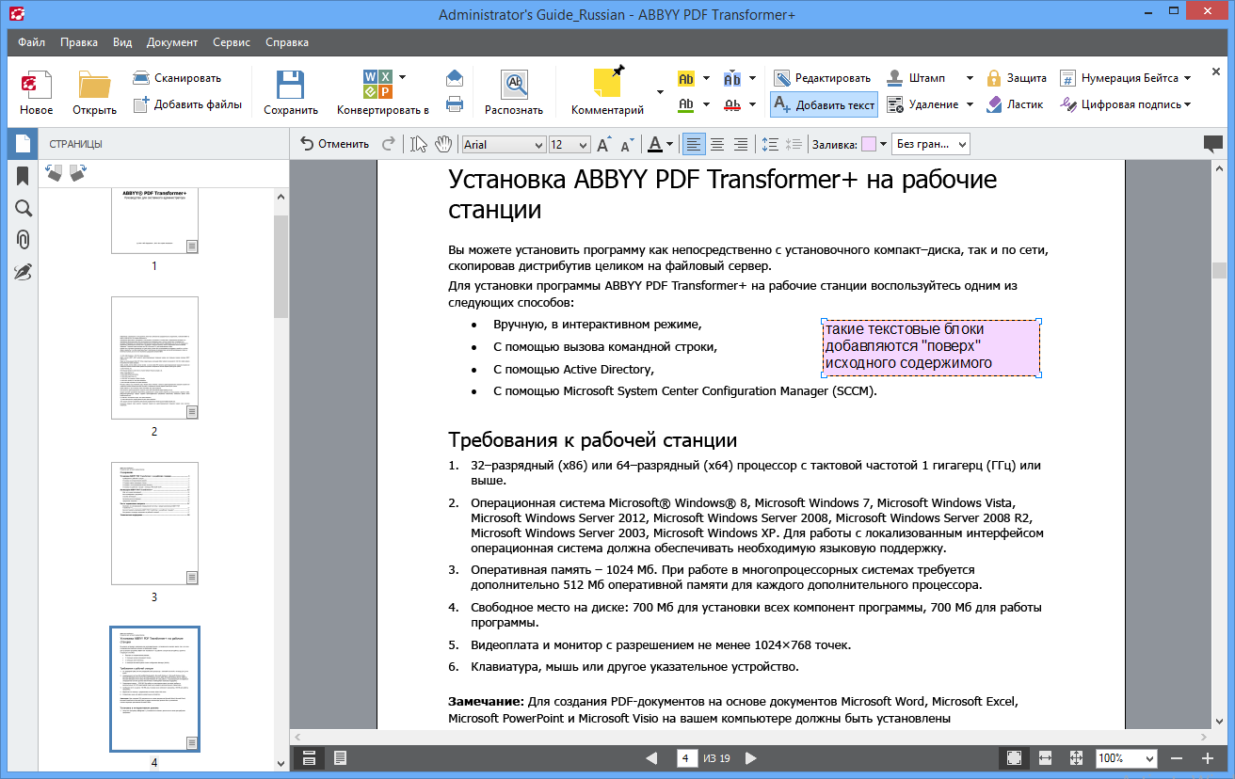Switch to single page view mode
Screen dimensions: 1235x779
pyautogui.click(x=341, y=757)
